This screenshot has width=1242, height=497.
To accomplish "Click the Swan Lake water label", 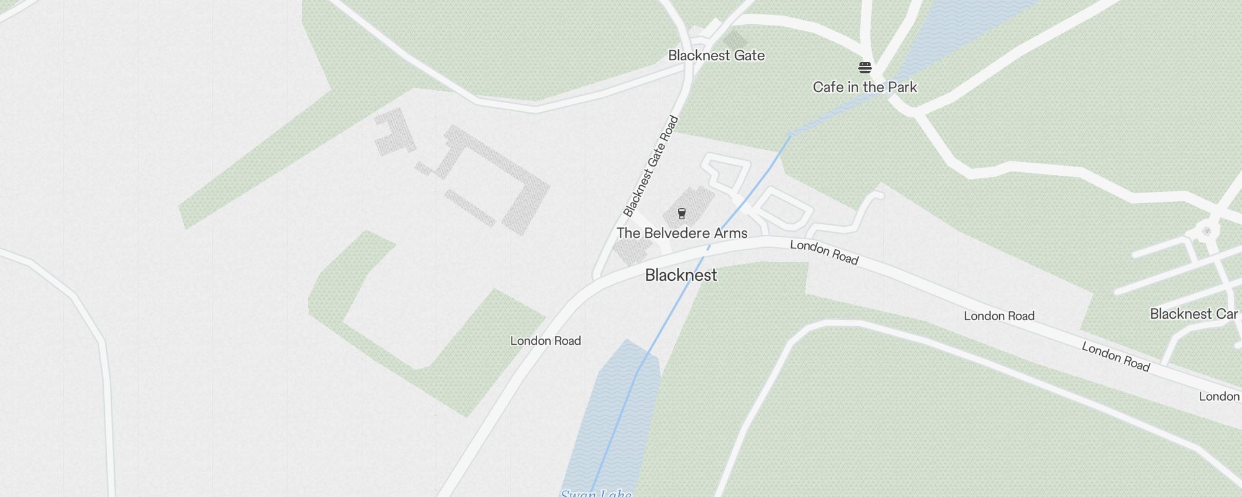I will [x=596, y=493].
